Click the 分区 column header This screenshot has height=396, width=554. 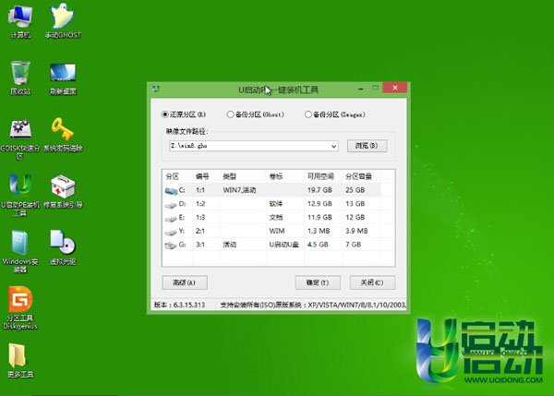173,176
